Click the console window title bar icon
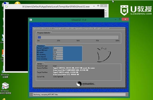Image resolution: width=153 pixels, height=100 pixels. [7, 7]
